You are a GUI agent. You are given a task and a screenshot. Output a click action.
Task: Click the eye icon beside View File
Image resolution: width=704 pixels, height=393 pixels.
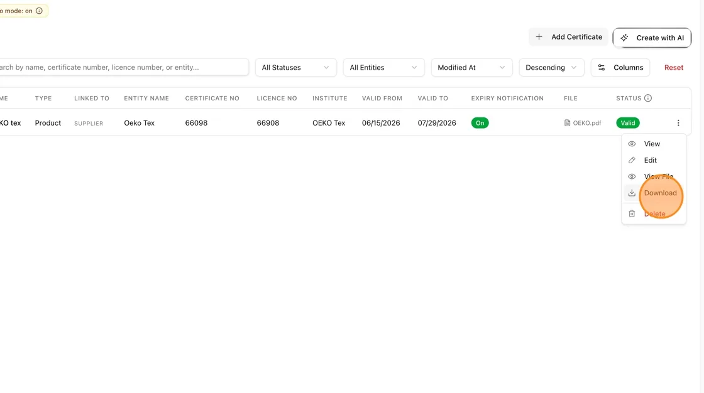[x=632, y=176]
